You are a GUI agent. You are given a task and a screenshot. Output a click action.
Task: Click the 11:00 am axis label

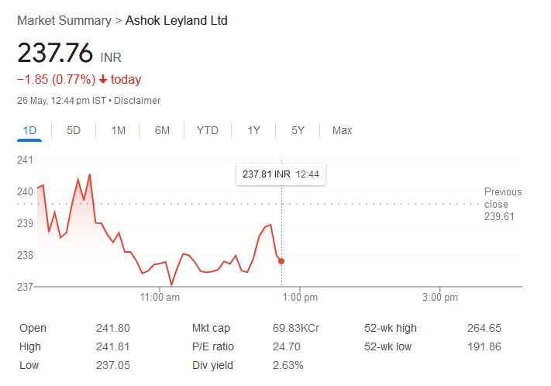tap(162, 298)
